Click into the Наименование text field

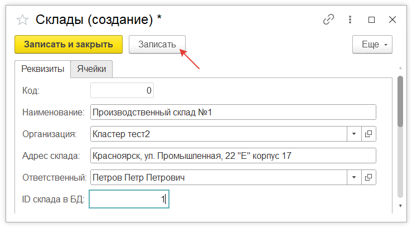(x=232, y=112)
